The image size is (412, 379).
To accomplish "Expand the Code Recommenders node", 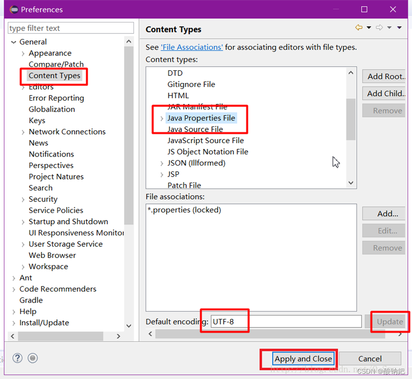I will 14,289.
